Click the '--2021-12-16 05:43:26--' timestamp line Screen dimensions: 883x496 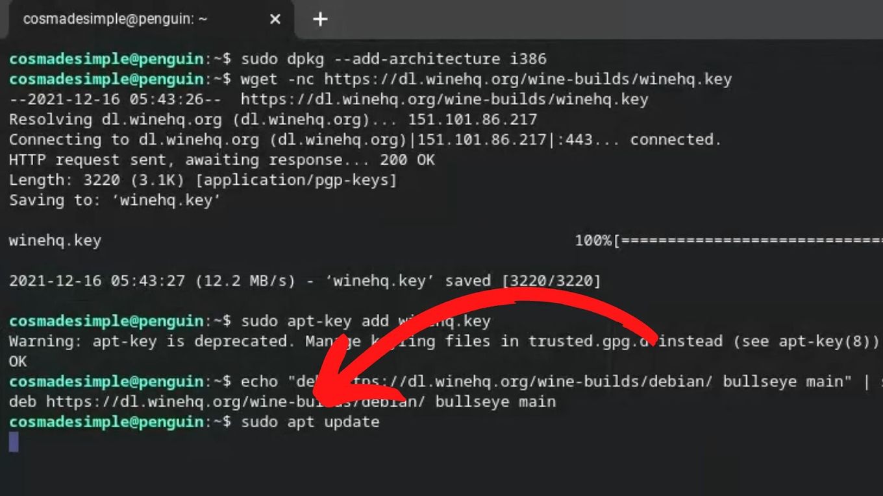pos(329,99)
